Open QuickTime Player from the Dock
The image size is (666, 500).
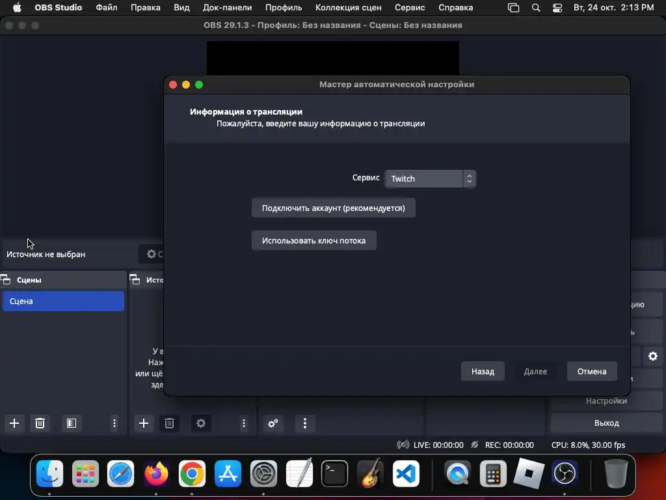[x=457, y=473]
